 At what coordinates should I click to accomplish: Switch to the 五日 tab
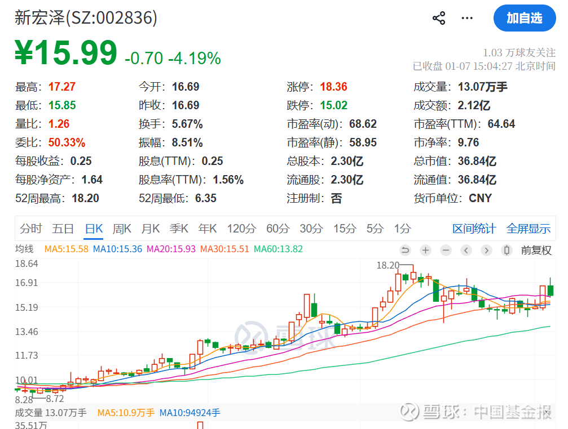coord(63,229)
